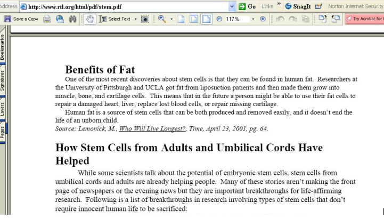Open the zoom percentage dropdown list
384x219 pixels.
point(252,19)
